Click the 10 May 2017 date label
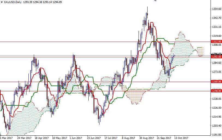222x140 pixels. [59, 138]
